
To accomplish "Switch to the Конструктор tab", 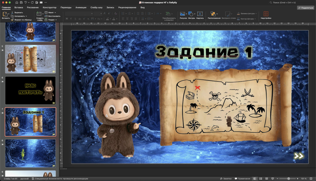I will [x=50, y=7].
